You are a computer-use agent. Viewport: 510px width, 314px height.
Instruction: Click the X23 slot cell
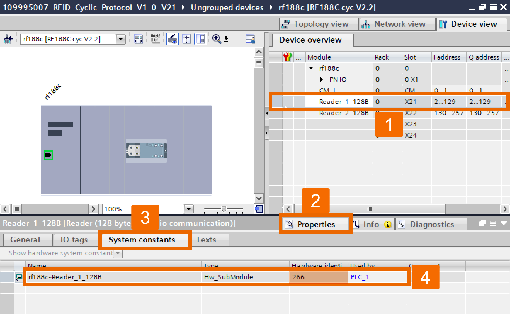pyautogui.click(x=416, y=124)
